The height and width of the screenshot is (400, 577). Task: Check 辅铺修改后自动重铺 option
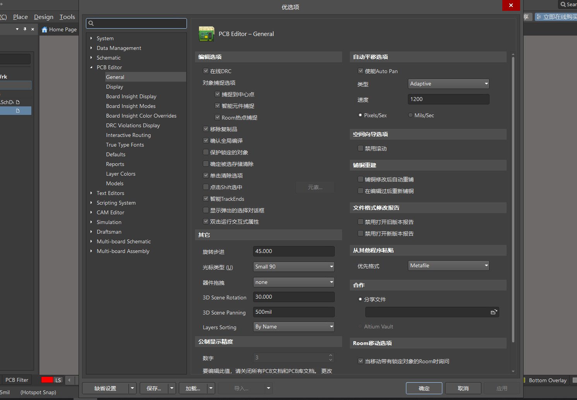[x=360, y=179]
